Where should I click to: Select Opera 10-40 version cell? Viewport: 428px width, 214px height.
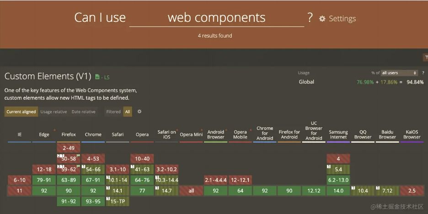point(142,159)
